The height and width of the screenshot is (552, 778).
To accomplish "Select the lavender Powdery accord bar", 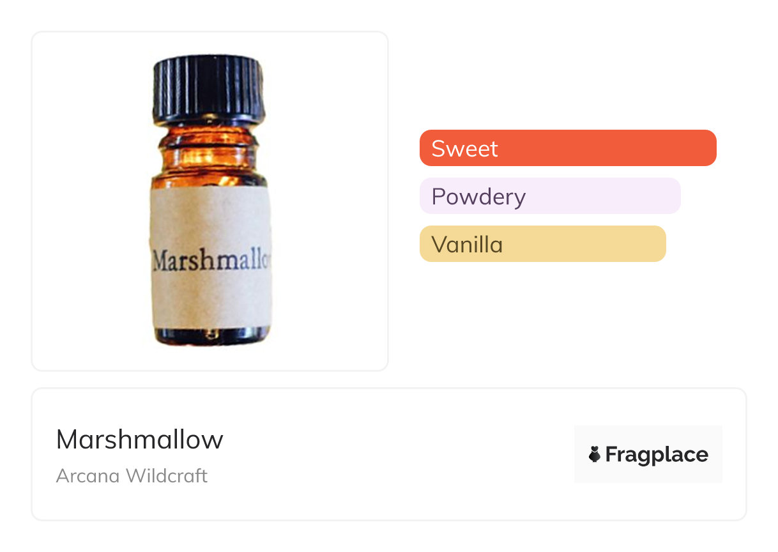I will (x=550, y=196).
